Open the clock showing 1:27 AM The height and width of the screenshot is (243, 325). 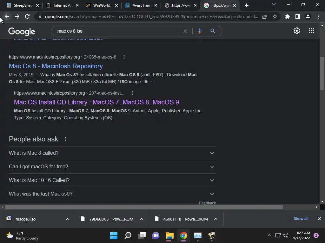(x=302, y=235)
